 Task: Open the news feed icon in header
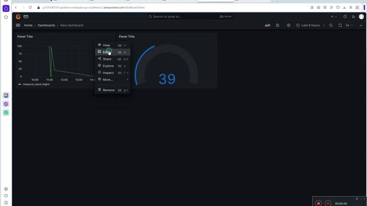point(353,17)
